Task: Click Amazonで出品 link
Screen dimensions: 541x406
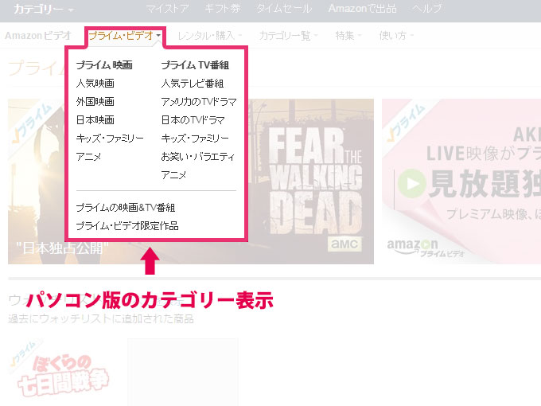Action: 362,8
